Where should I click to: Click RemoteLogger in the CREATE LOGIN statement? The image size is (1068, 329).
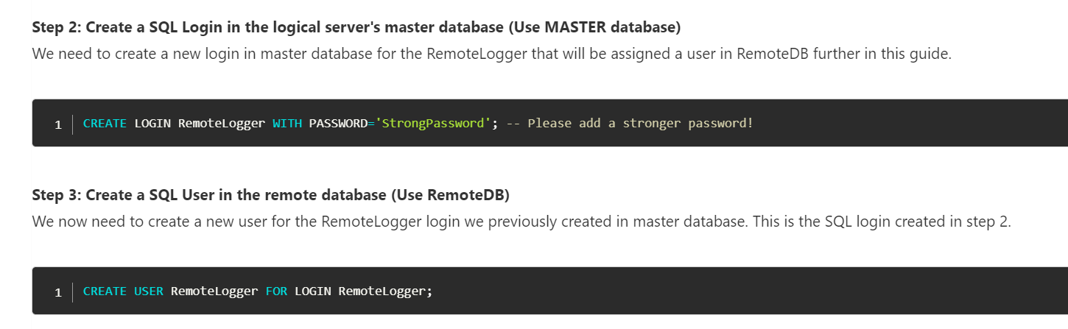tap(222, 123)
